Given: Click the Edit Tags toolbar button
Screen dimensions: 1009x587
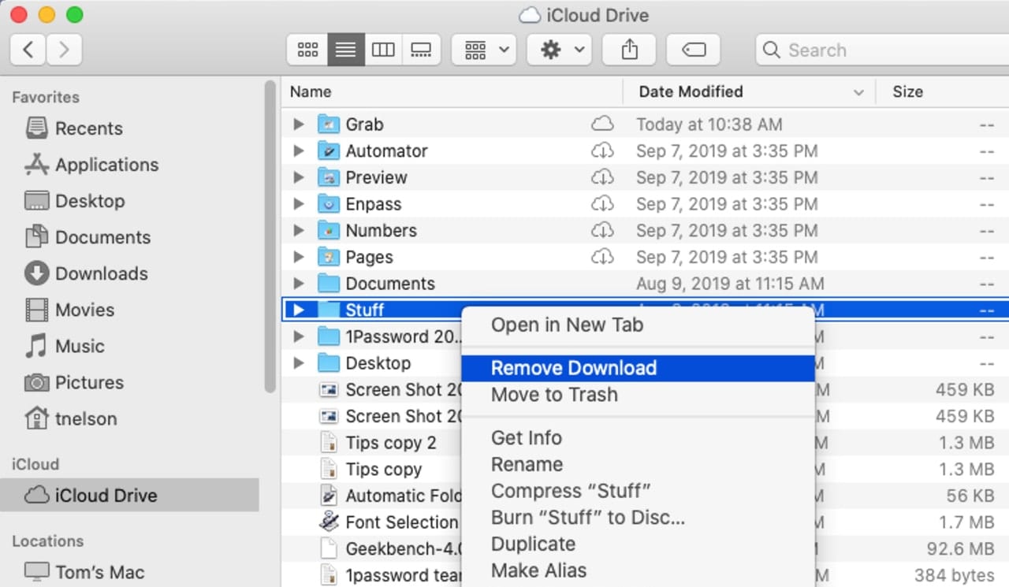Looking at the screenshot, I should [693, 50].
